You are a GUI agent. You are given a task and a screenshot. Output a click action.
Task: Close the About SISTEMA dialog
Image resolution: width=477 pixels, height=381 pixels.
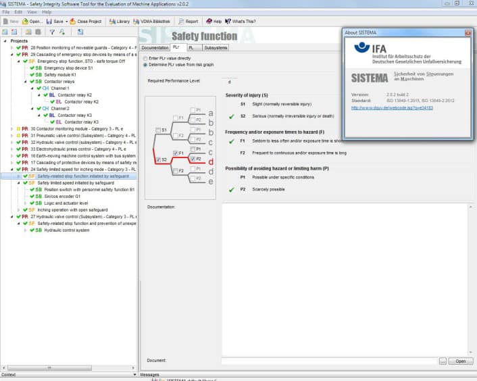point(468,33)
